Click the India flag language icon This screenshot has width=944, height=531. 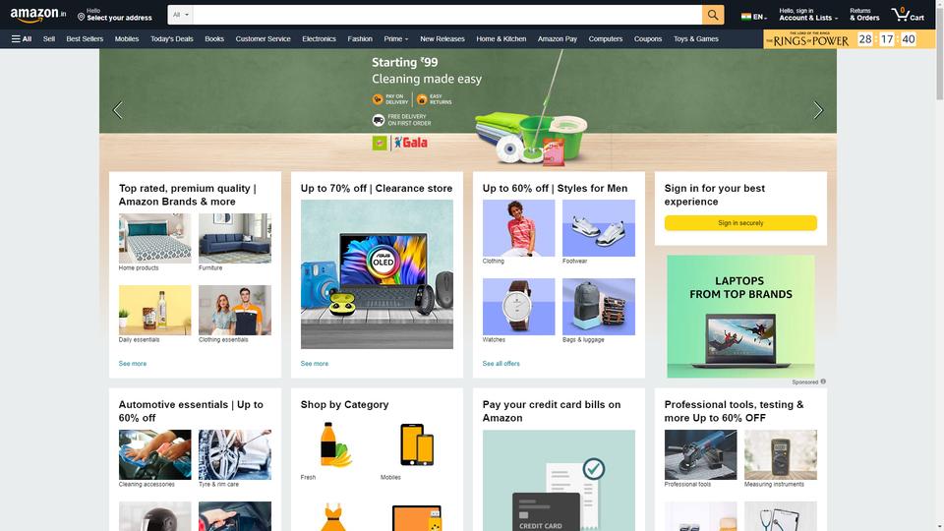tap(746, 17)
